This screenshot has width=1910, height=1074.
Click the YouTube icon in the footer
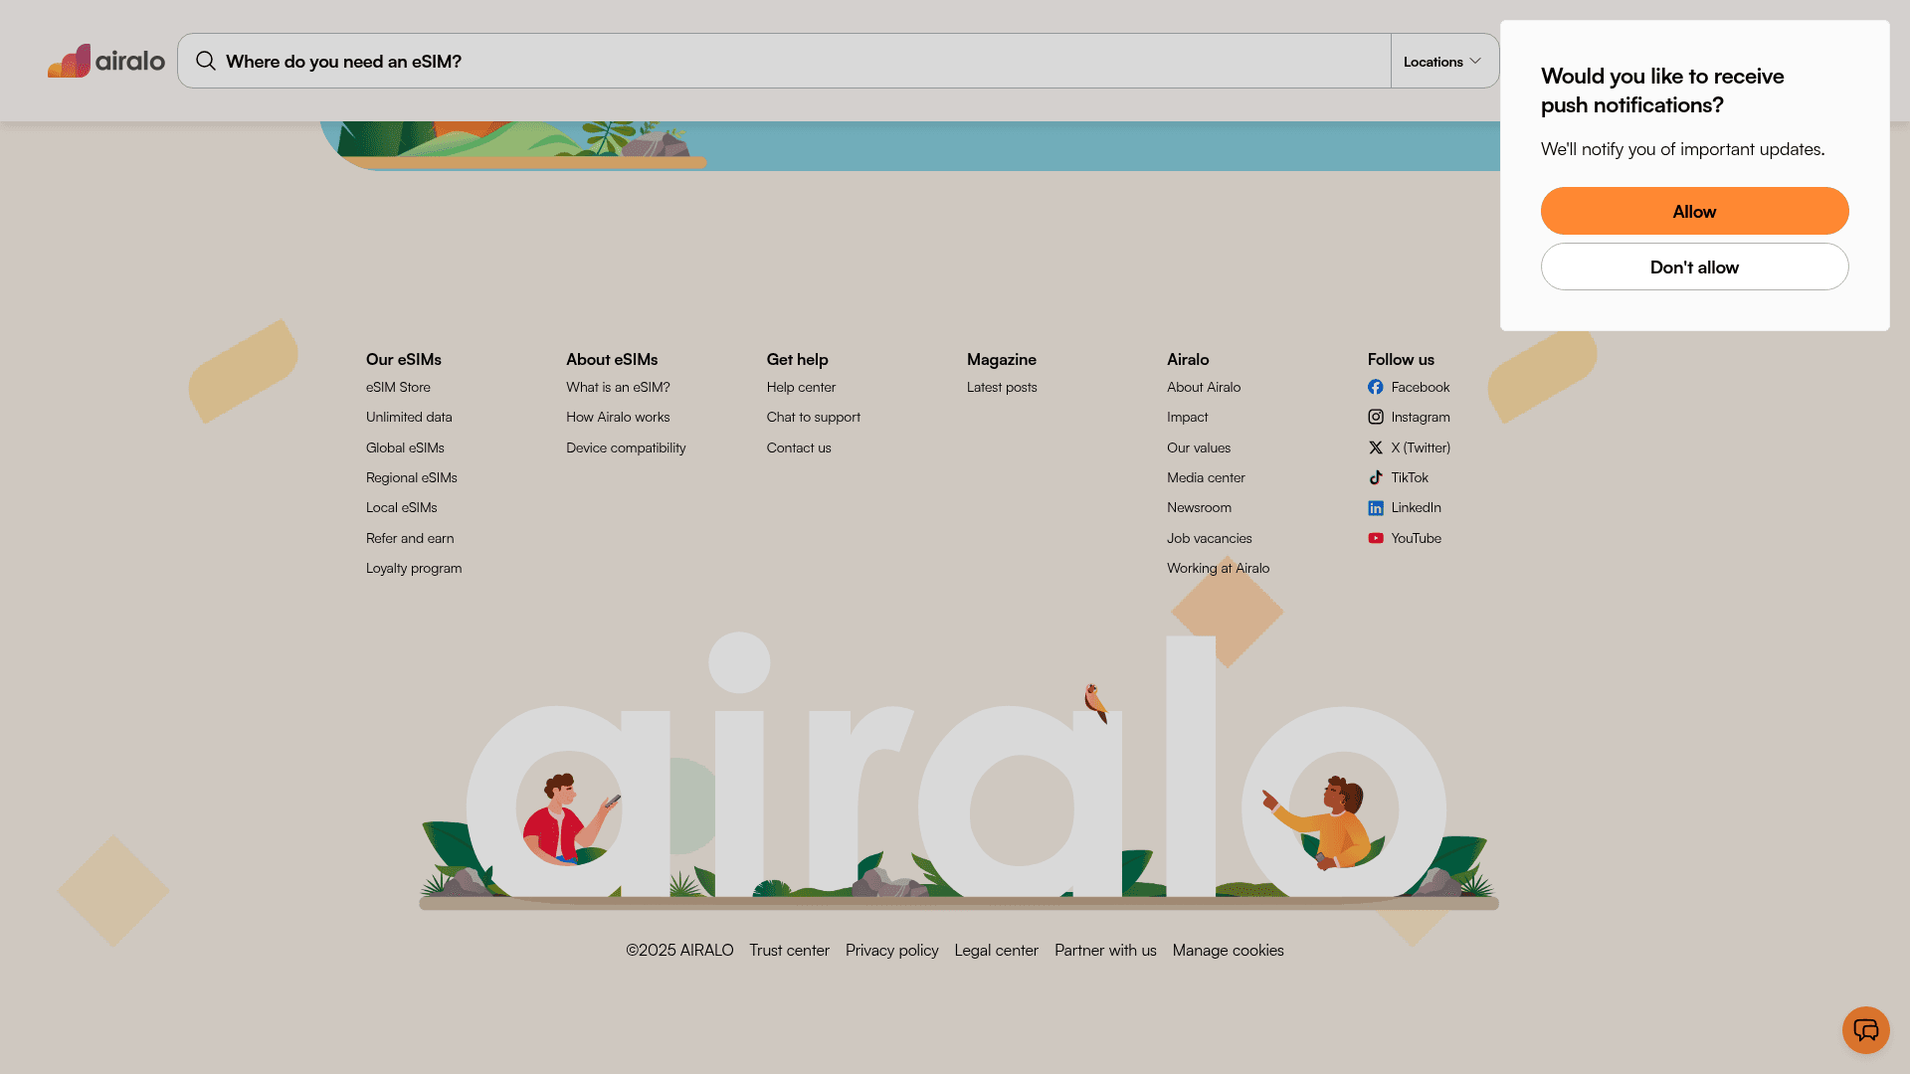tap(1377, 538)
